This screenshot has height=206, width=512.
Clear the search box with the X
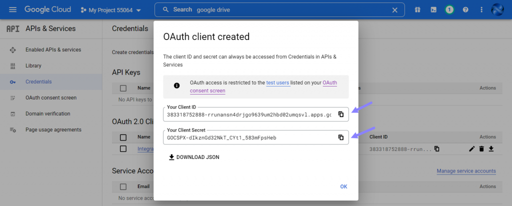tap(395, 10)
